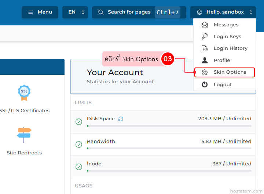
Task: Click the 5.83 MB / Unlimited value
Action: click(x=227, y=142)
